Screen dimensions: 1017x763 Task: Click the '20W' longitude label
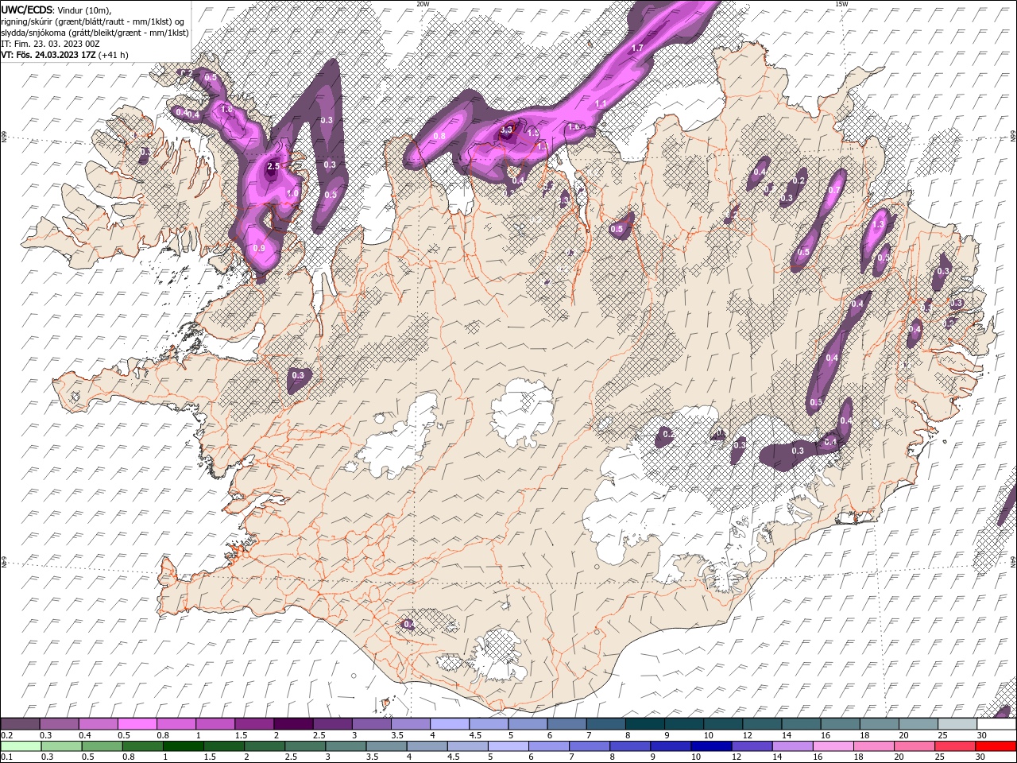click(x=423, y=4)
